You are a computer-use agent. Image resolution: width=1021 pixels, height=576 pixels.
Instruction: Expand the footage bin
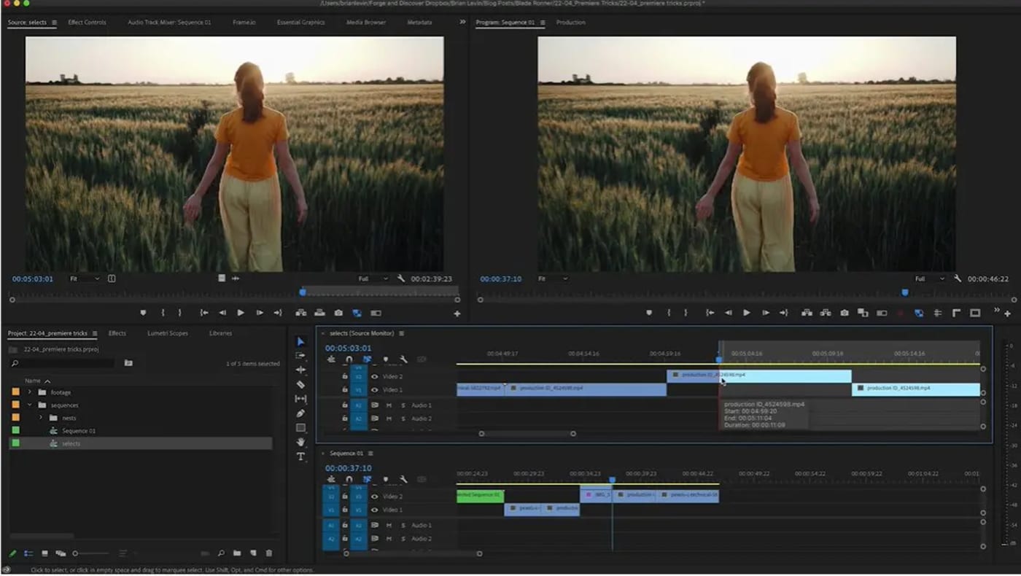pyautogui.click(x=30, y=392)
